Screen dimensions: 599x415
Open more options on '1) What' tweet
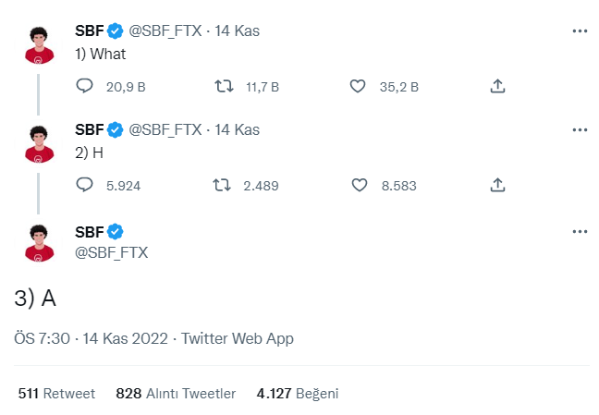pyautogui.click(x=580, y=31)
